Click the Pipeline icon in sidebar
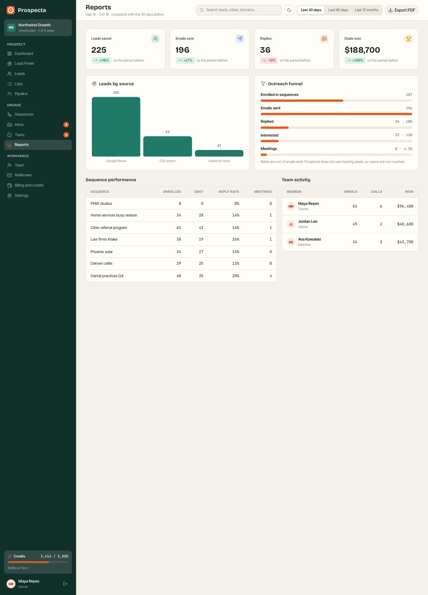 pos(9,94)
